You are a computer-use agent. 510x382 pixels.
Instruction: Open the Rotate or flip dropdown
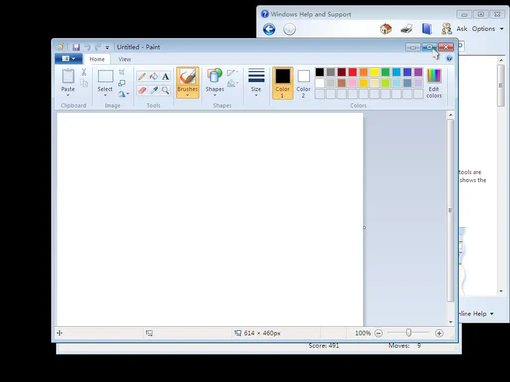tap(124, 94)
